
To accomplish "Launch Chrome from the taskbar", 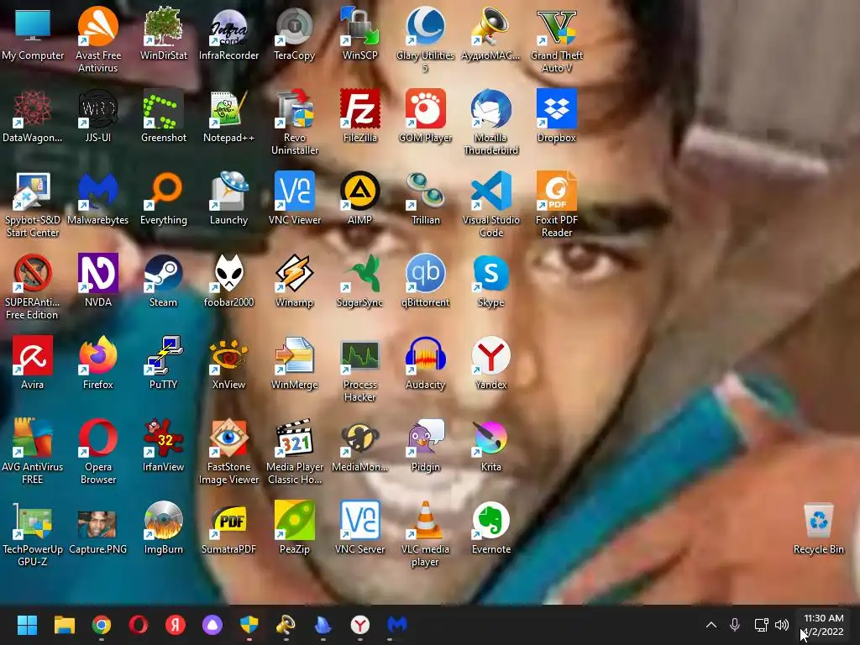I will (102, 624).
